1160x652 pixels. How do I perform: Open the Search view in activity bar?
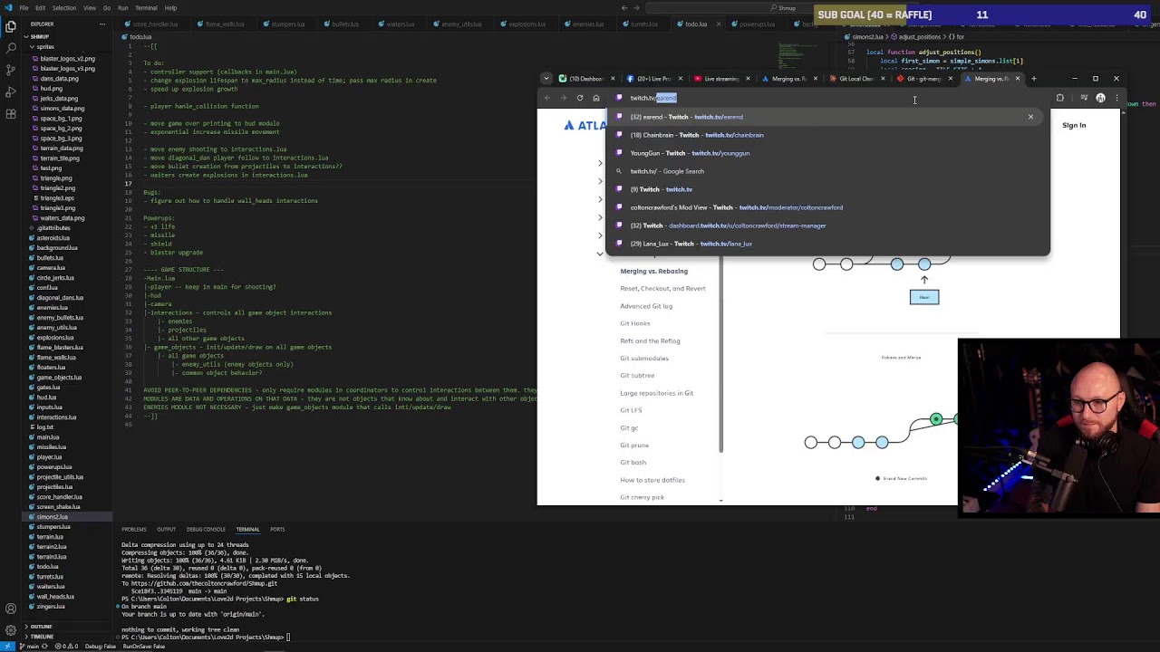pos(10,48)
